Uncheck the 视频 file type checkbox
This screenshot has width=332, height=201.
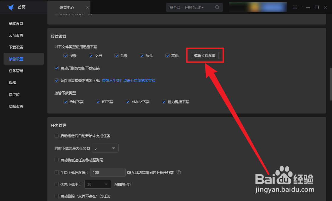tap(66, 55)
